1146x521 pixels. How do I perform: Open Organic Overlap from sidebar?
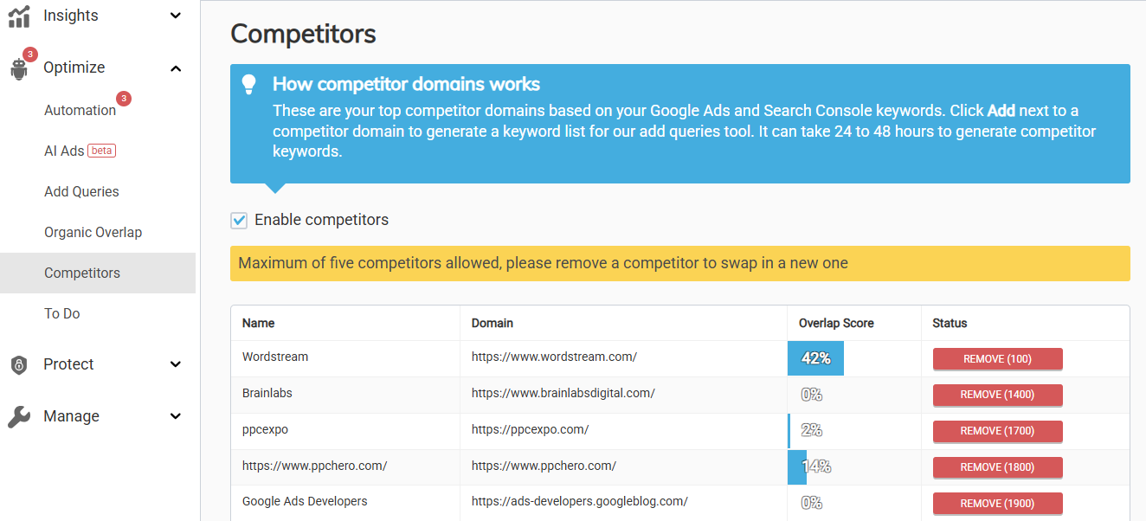pyautogui.click(x=93, y=232)
